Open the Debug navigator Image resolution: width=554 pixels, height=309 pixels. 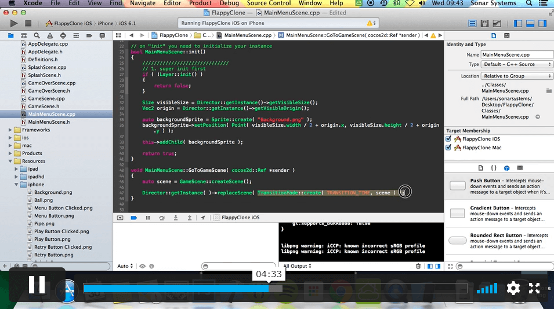pyautogui.click(x=76, y=35)
